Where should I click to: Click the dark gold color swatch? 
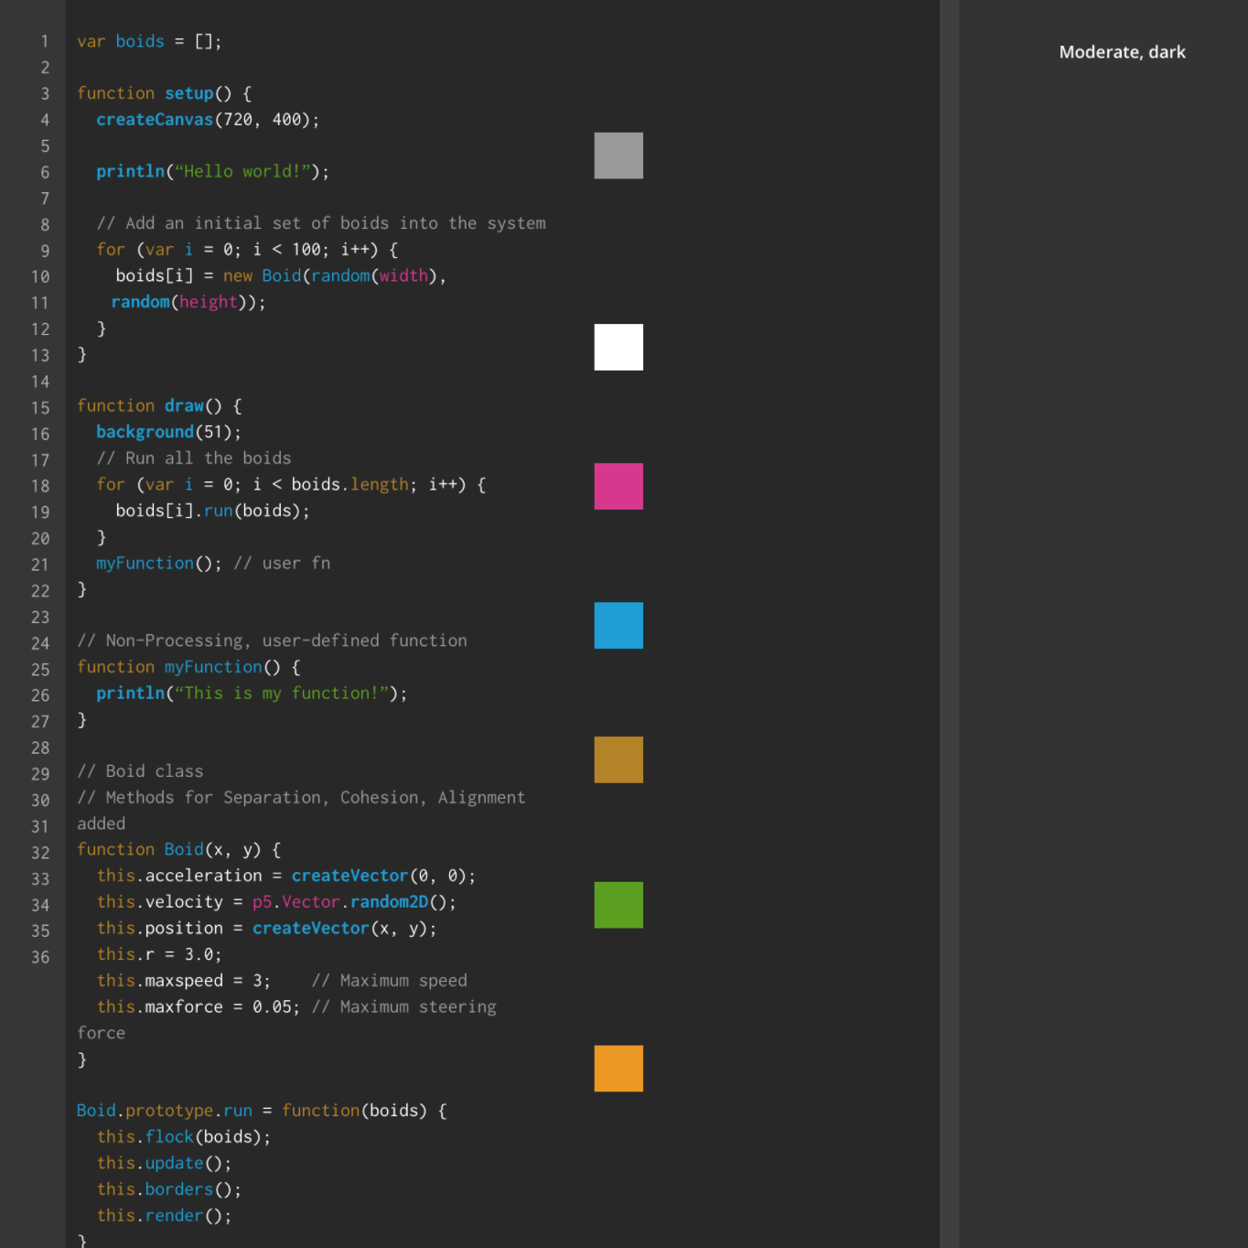619,759
